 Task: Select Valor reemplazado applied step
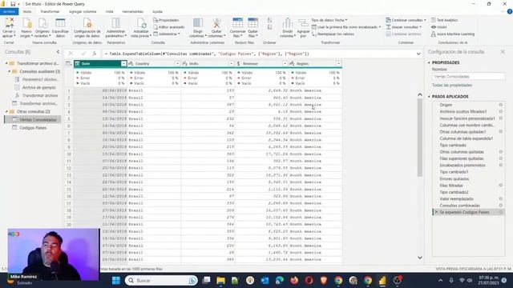(x=456, y=198)
